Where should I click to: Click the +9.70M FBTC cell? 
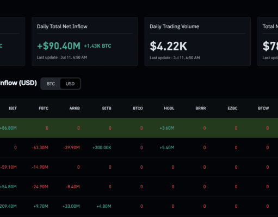coord(41,206)
